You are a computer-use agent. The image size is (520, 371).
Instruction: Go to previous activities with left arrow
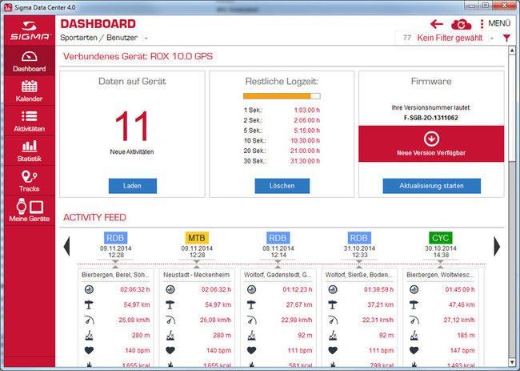66,246
